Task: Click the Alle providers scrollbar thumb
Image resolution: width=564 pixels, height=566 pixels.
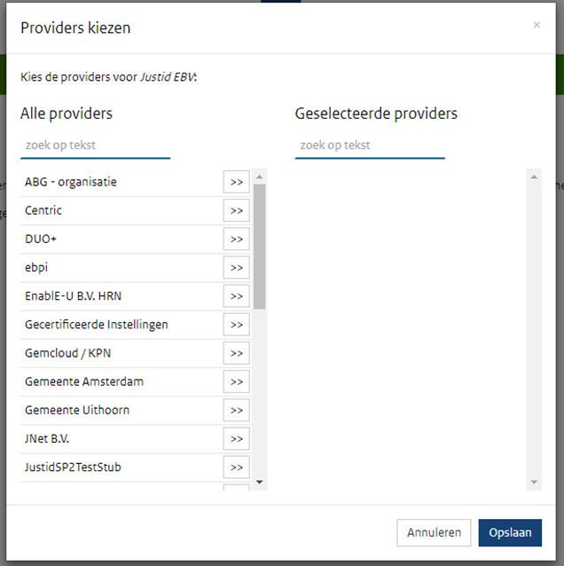Action: pyautogui.click(x=260, y=247)
